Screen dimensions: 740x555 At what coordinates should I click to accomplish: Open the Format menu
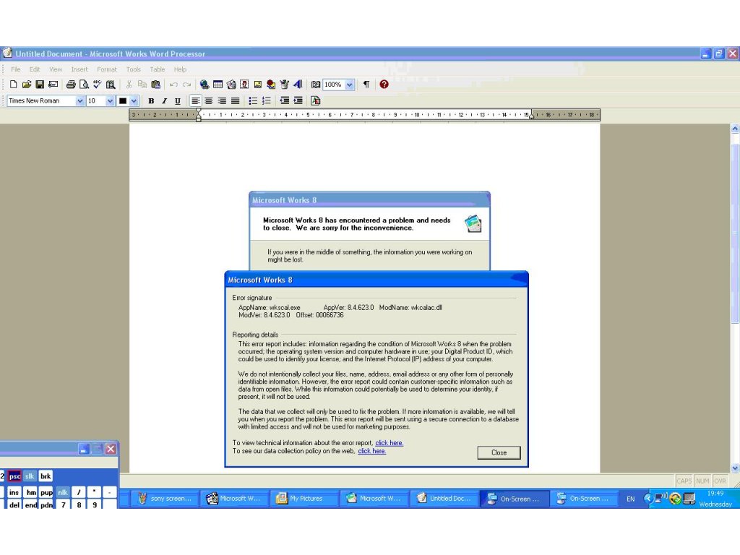[x=107, y=69]
